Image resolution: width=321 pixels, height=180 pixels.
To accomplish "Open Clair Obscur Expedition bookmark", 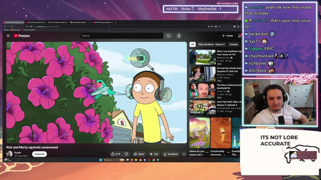I will point(28,30).
